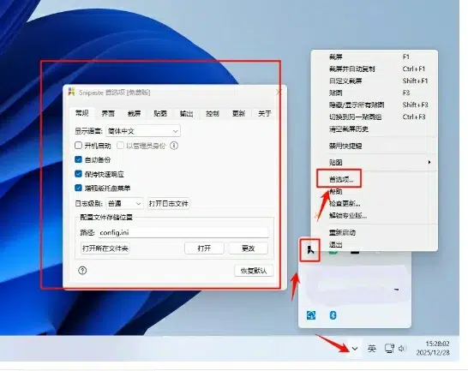This screenshot has width=468, height=371.
Task: Choose 禁用快捷键 in the tray menu
Action: [x=375, y=146]
